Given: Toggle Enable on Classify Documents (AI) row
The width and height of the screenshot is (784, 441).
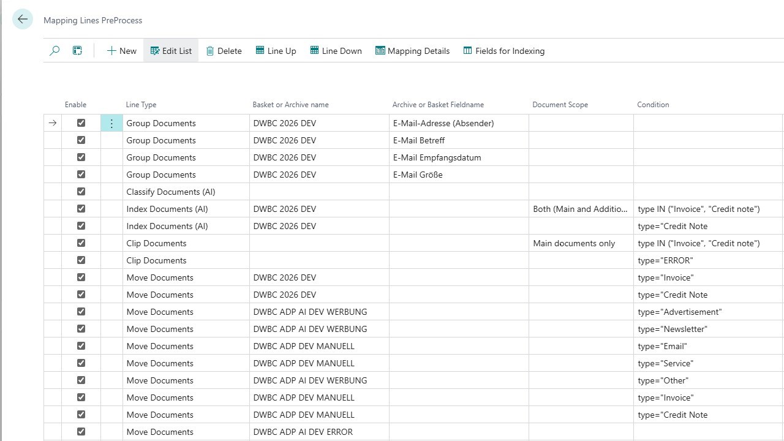Looking at the screenshot, I should [81, 192].
